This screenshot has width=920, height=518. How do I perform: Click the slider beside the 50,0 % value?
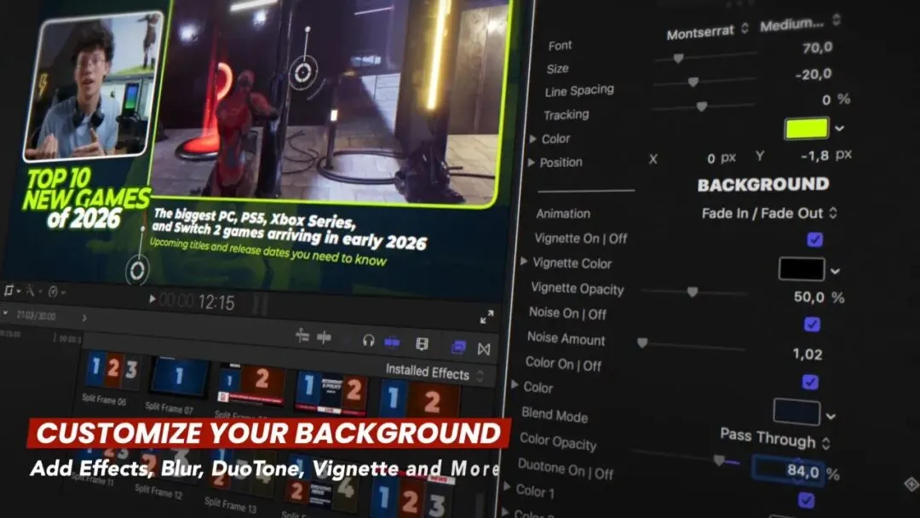(693, 292)
